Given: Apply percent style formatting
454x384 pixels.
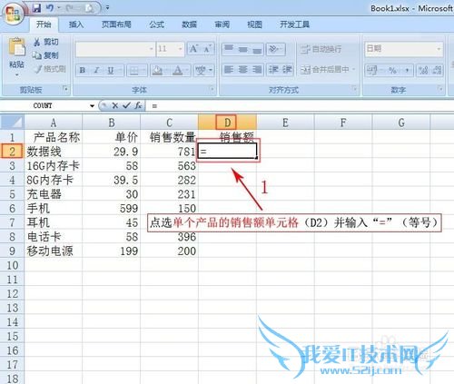Looking at the screenshot, I should tap(392, 71).
